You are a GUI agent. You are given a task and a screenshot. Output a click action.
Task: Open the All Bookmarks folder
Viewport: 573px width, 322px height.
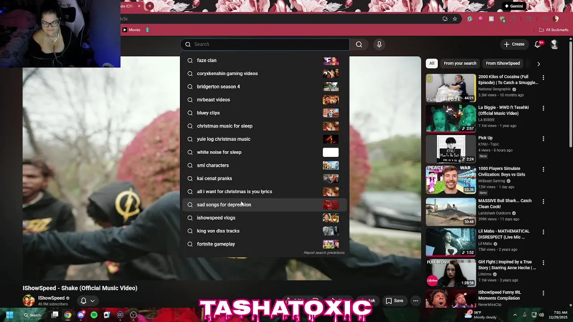(554, 30)
